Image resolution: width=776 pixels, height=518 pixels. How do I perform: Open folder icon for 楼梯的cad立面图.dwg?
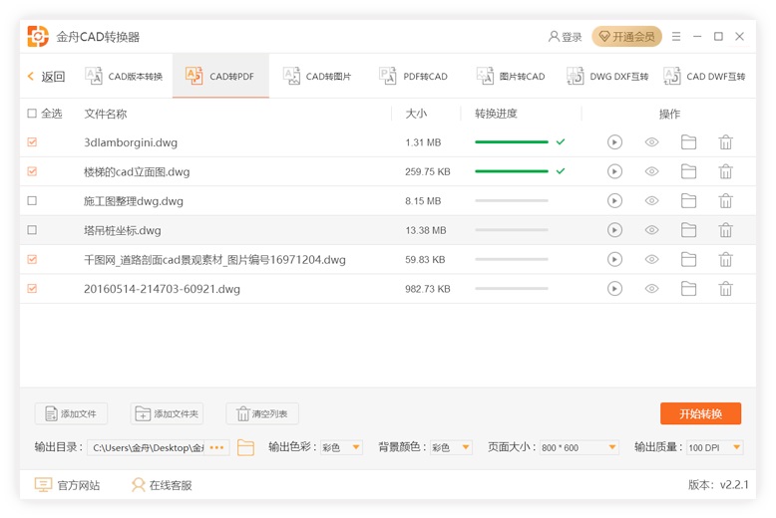pos(688,171)
